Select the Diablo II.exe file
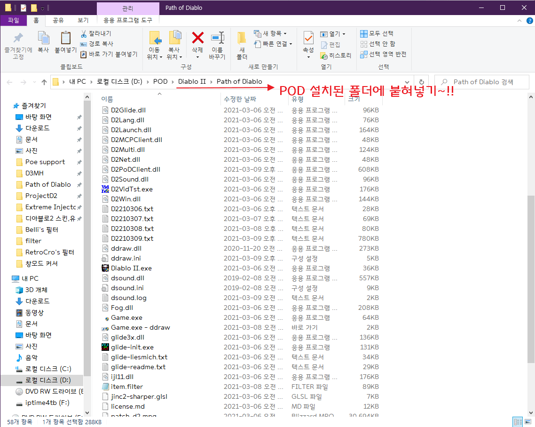This screenshot has width=535, height=427. [131, 268]
